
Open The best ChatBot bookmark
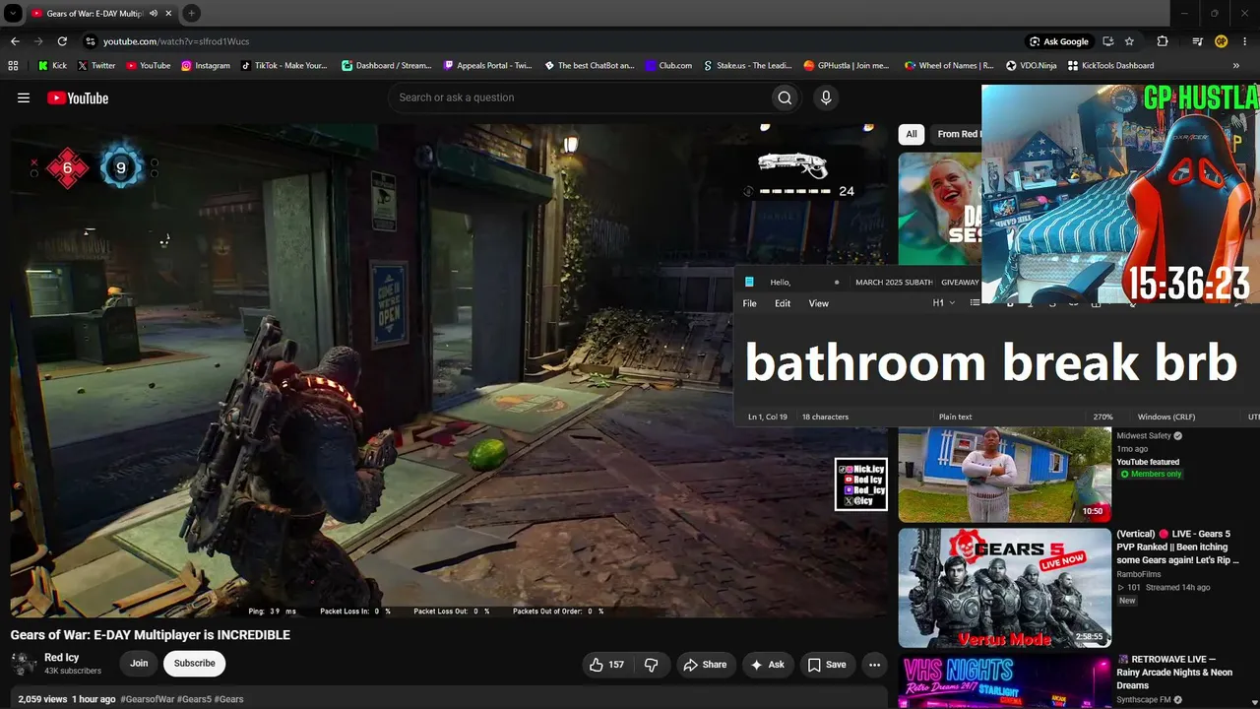pos(589,66)
